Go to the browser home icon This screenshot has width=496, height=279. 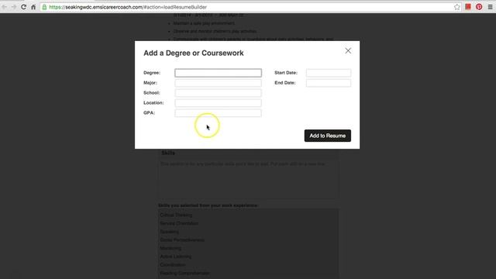[33, 7]
